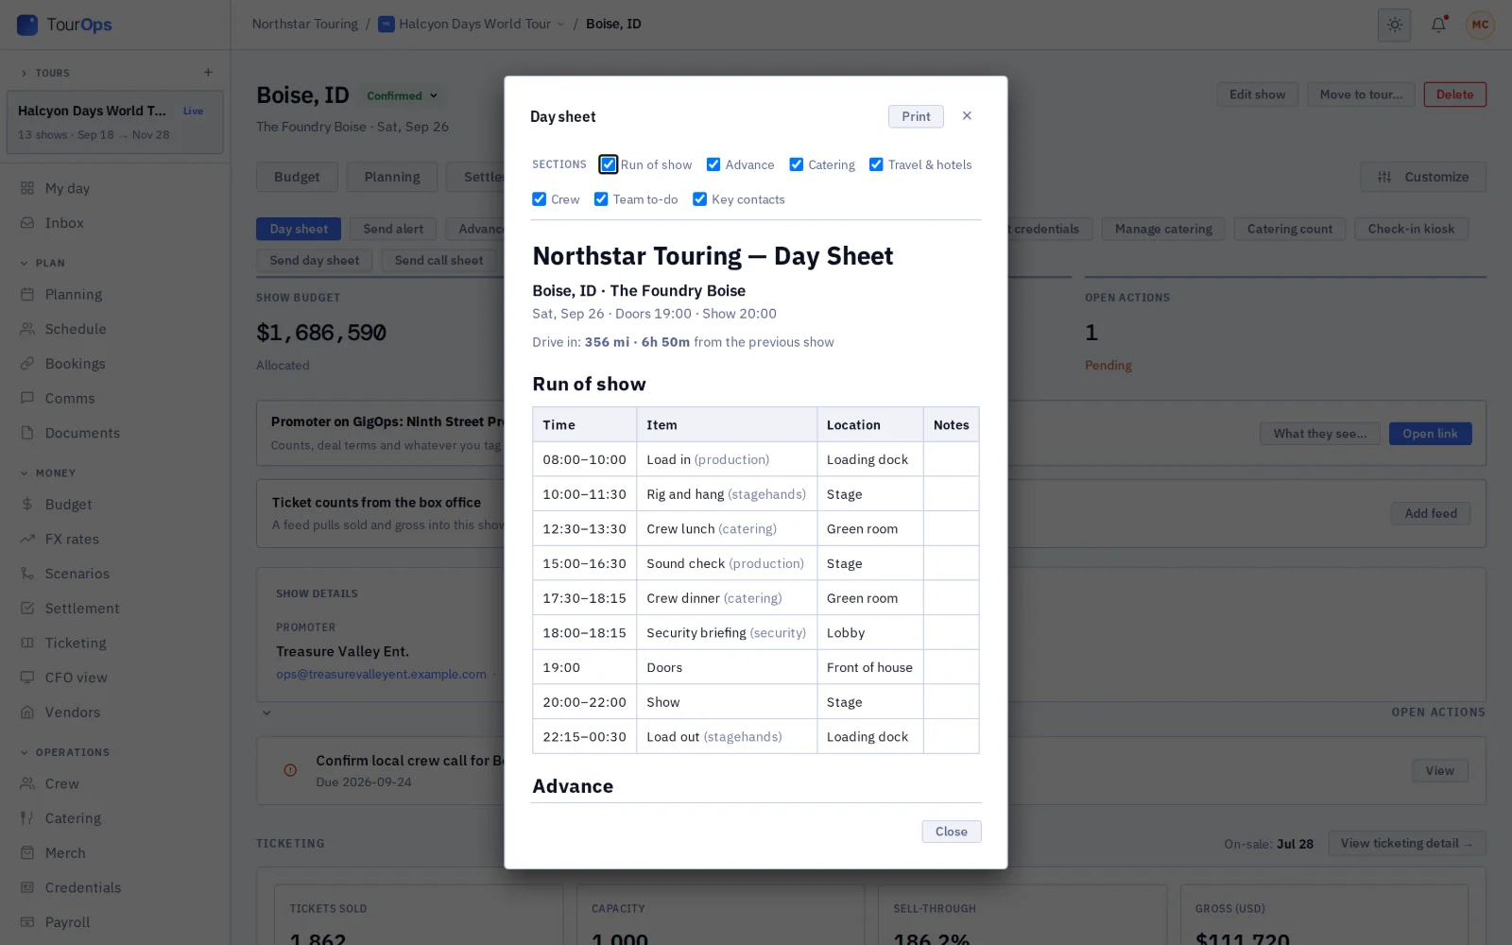Open My day in sidebar
1512x945 pixels.
(67, 188)
